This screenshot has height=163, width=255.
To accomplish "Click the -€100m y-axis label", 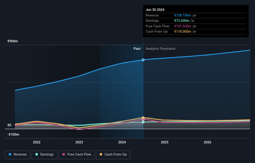I will point(13,134).
